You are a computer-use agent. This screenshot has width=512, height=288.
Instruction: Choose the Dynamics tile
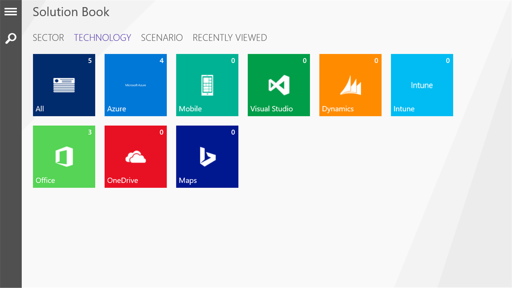(x=350, y=85)
